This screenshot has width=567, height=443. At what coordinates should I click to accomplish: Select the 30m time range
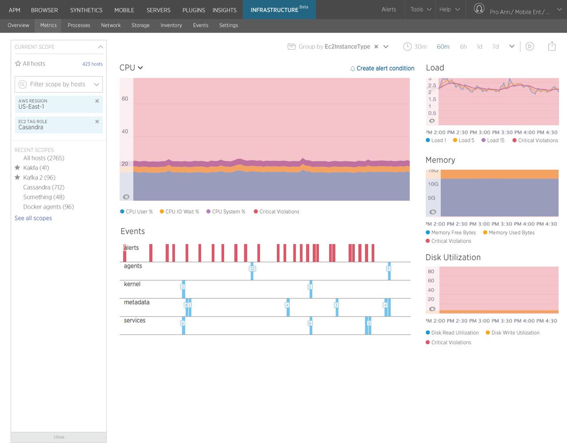pos(421,47)
